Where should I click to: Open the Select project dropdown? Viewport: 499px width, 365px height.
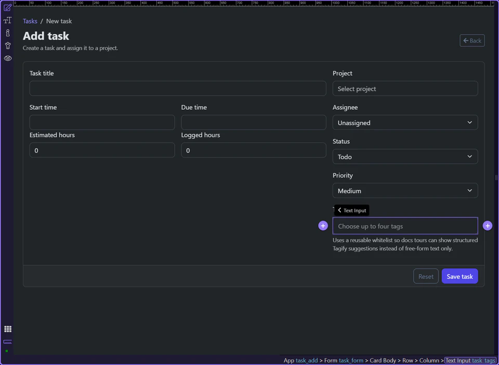[x=405, y=88]
